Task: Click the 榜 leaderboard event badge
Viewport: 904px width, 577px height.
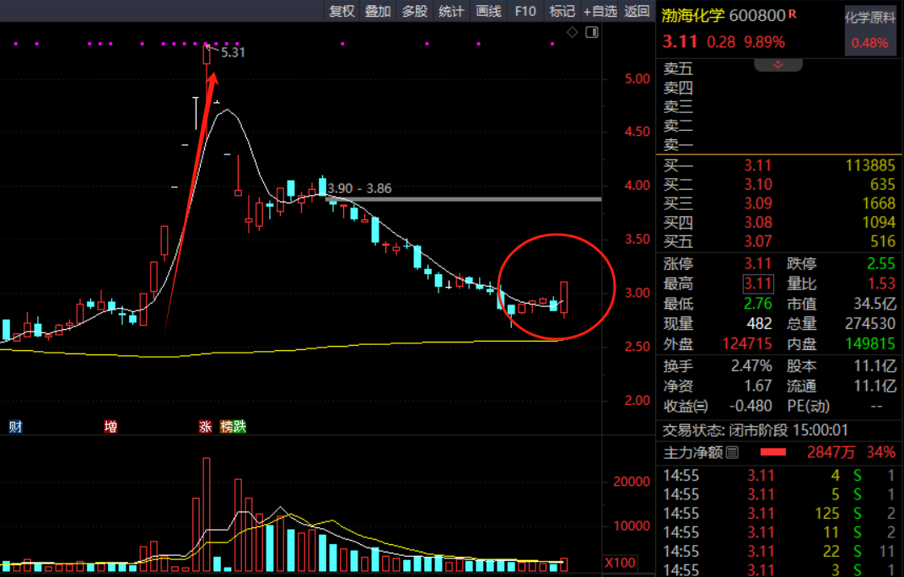Action: click(226, 427)
